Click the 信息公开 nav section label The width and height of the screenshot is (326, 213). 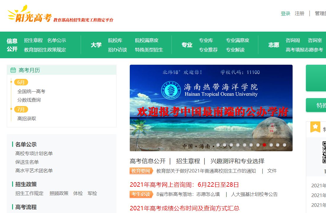click(x=12, y=45)
